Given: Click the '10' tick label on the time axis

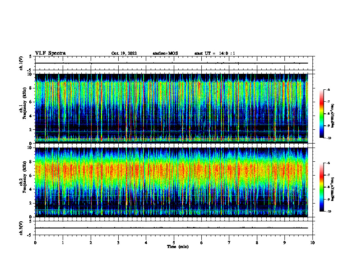Looking at the screenshot, I should pos(312,243).
